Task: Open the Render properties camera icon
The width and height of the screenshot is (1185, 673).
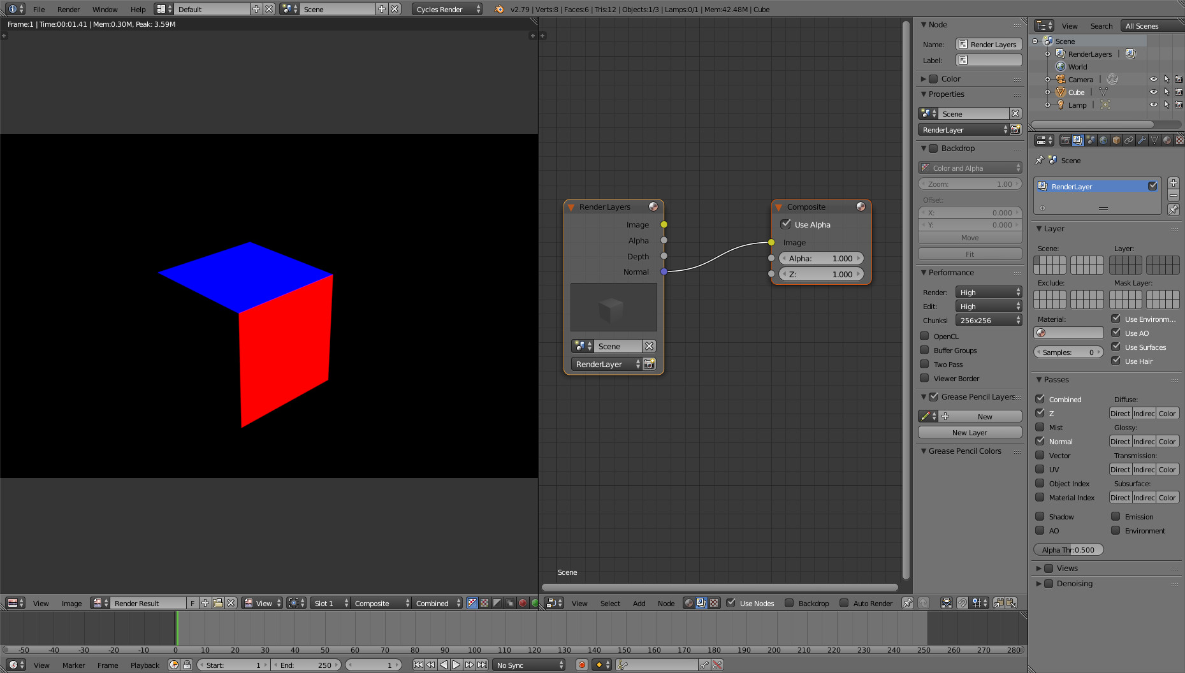Action: point(1066,140)
